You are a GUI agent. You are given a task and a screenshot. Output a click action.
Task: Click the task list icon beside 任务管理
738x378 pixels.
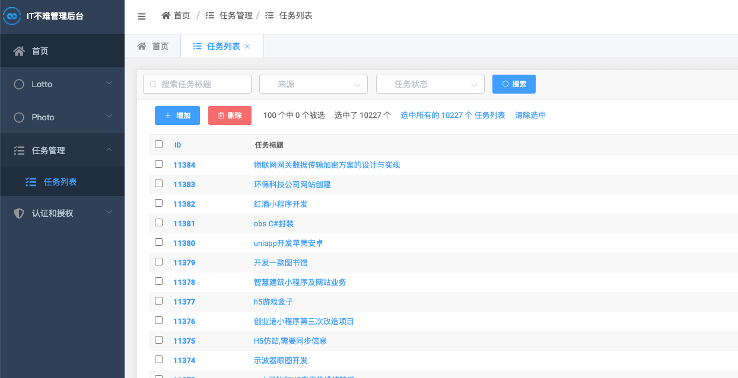pyautogui.click(x=19, y=150)
